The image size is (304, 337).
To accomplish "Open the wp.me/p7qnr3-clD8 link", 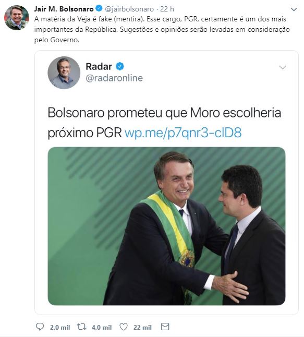I will [x=183, y=133].
